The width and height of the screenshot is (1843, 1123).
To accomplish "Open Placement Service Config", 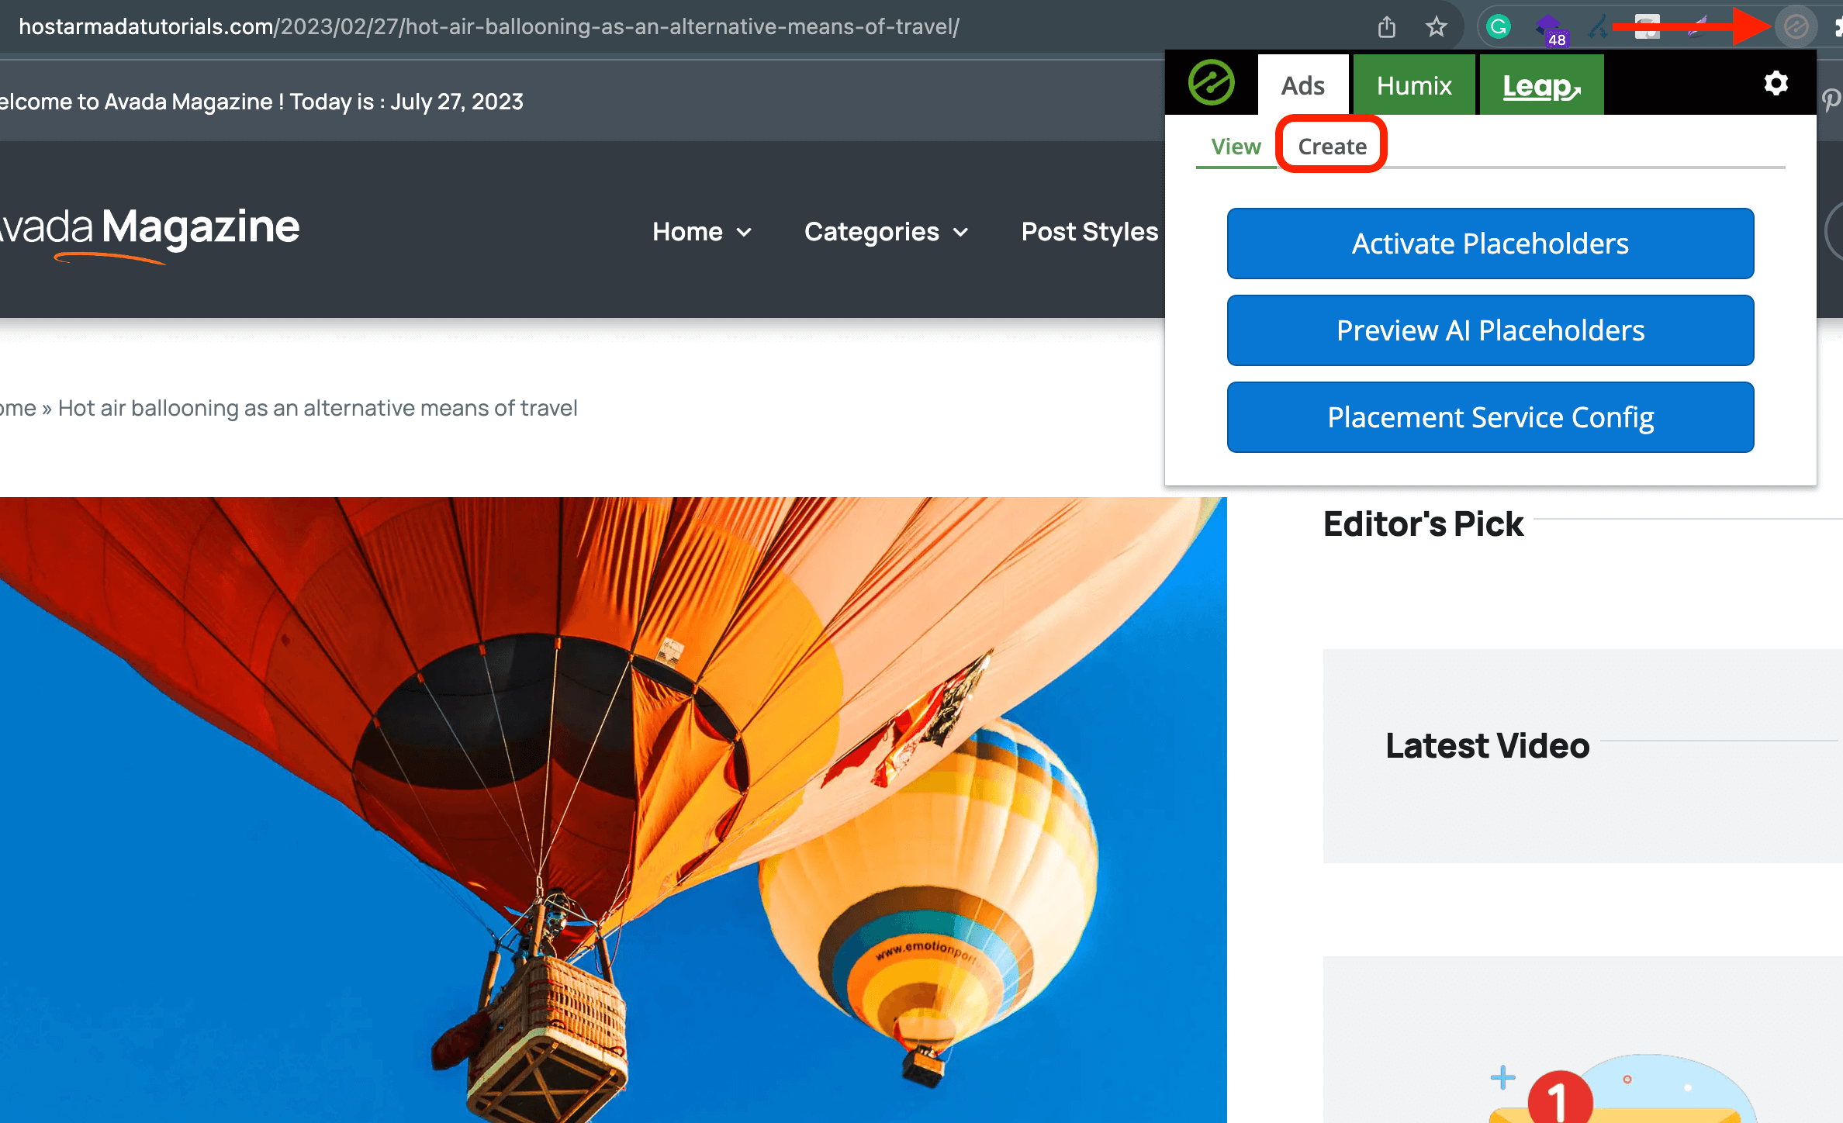I will 1490,417.
